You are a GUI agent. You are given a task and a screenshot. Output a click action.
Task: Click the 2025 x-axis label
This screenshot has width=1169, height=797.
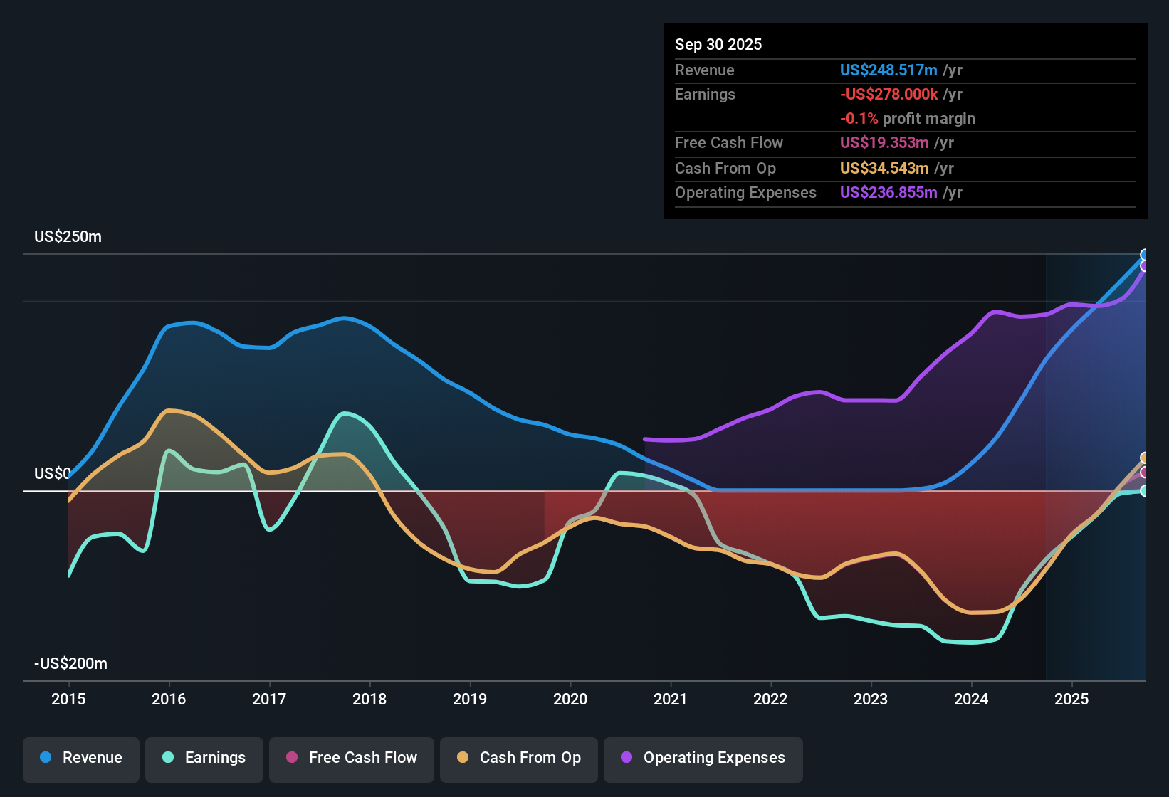[1071, 700]
